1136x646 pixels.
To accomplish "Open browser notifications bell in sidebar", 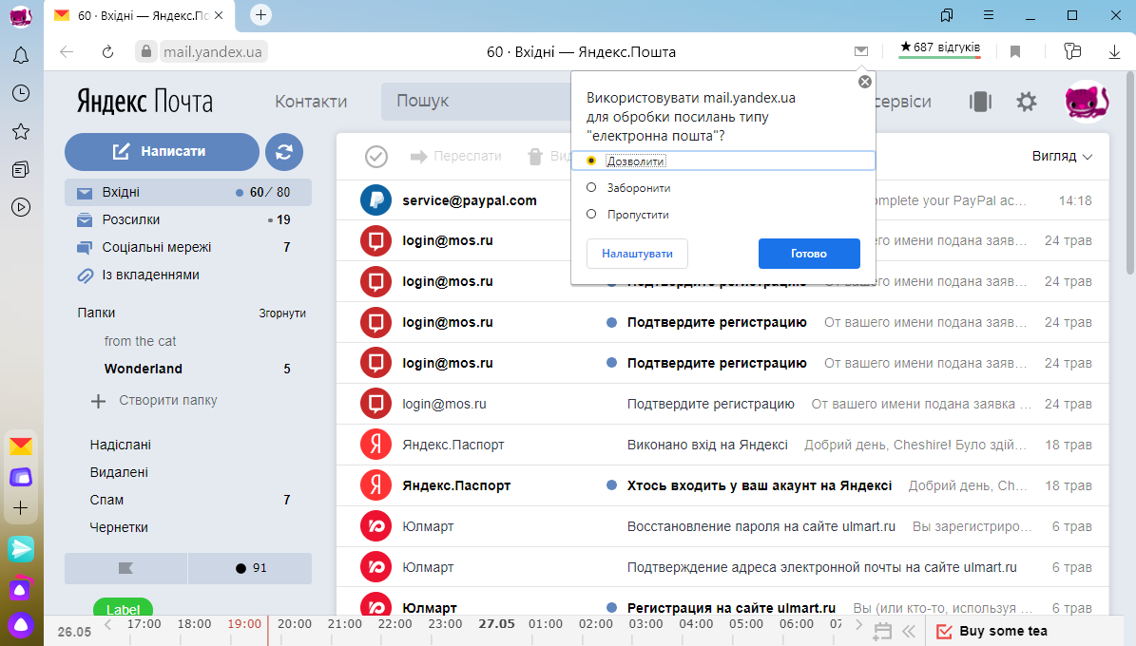I will (x=21, y=55).
